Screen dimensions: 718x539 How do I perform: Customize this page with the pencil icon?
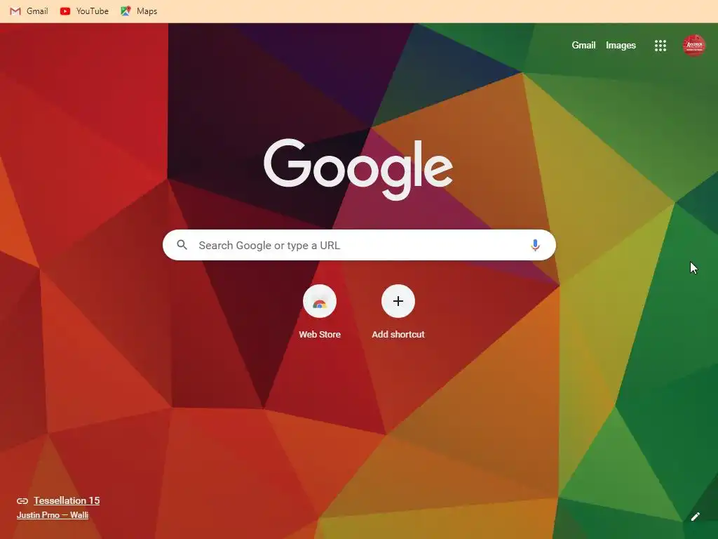click(x=695, y=517)
